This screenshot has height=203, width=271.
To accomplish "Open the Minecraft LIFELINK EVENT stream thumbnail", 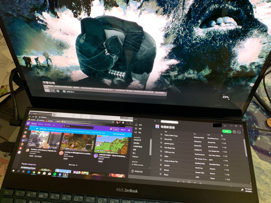I will 112,144.
